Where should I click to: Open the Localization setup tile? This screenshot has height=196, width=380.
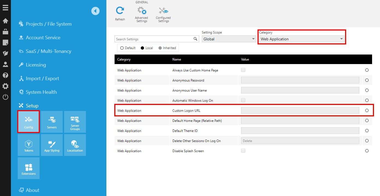point(75,145)
